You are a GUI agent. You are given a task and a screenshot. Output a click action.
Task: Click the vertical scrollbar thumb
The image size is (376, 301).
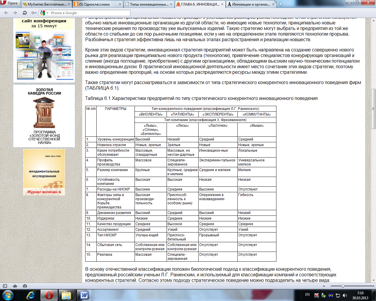[x=374, y=109]
